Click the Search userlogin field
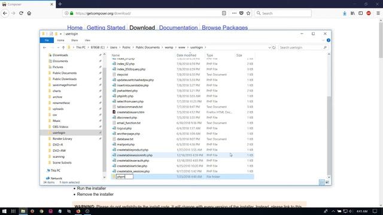The image size is (383, 215). 303,48
